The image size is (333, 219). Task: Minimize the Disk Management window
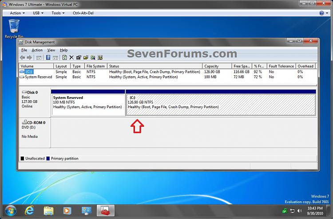(291, 40)
